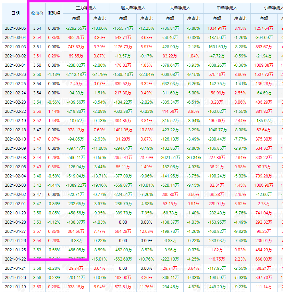Select the date 2021-03-03

pyautogui.click(x=15, y=47)
